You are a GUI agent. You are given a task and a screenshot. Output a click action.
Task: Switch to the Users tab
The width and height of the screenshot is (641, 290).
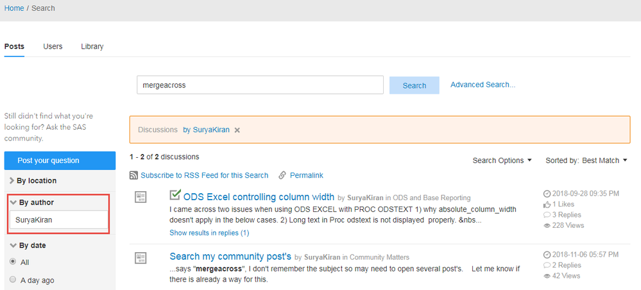point(53,46)
